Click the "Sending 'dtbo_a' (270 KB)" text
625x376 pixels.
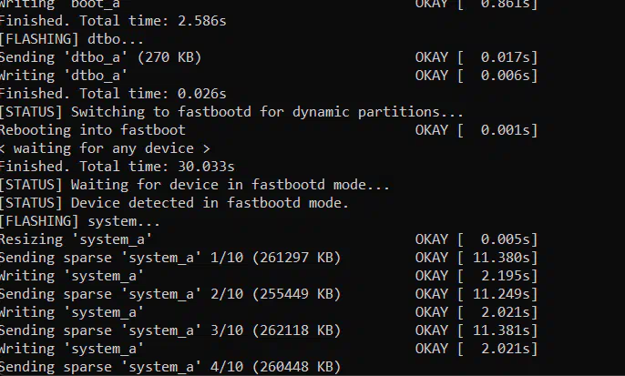(x=100, y=57)
